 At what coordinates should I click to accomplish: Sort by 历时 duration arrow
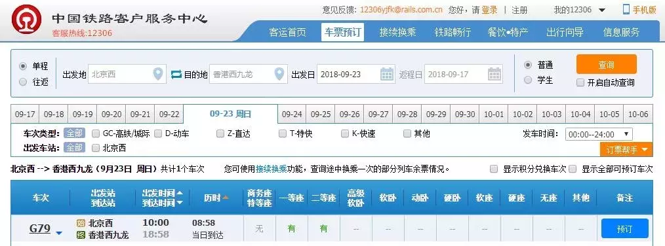(226, 198)
